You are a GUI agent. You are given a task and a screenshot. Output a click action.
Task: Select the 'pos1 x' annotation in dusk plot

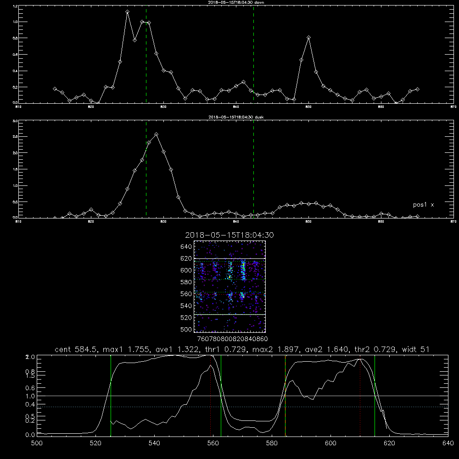[423, 205]
